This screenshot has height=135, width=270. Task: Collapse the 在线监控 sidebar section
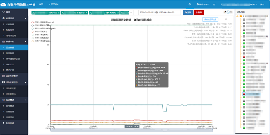(26, 18)
